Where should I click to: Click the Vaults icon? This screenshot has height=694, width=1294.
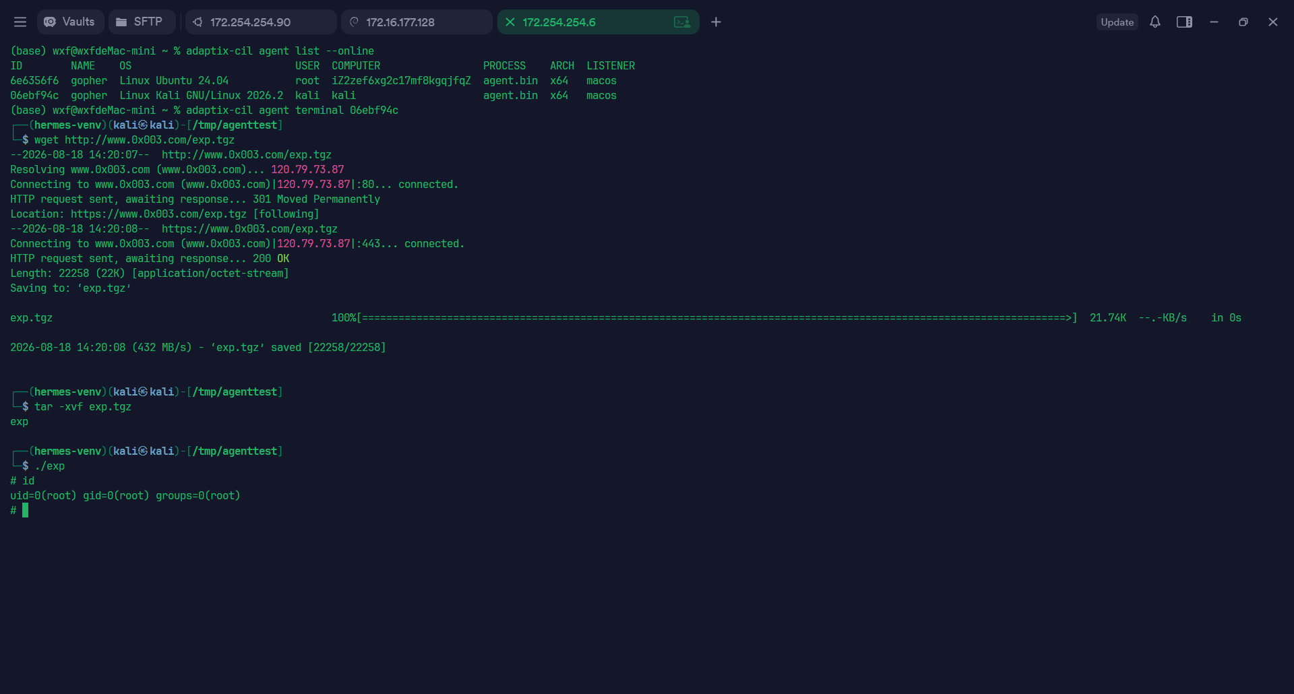point(50,22)
